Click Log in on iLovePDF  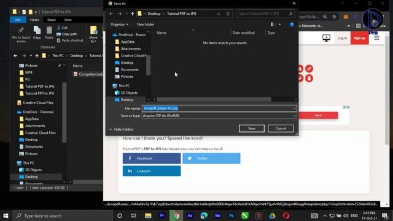(x=342, y=38)
